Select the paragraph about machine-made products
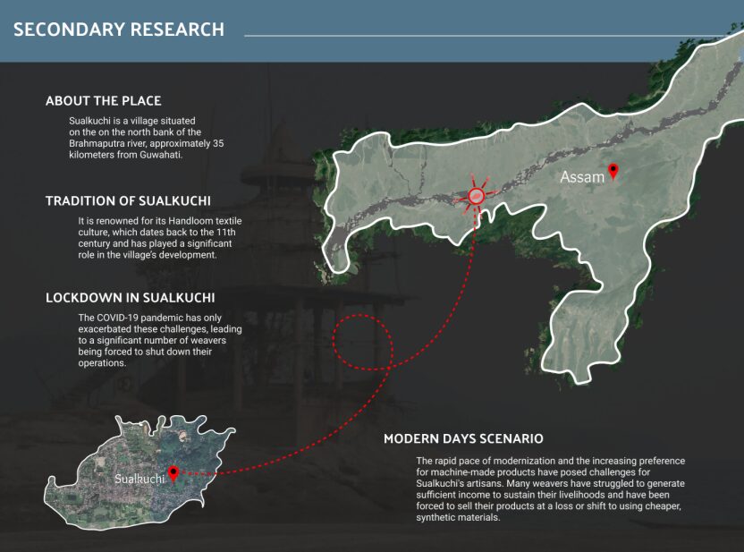Image resolution: width=744 pixels, height=552 pixels. [550, 488]
